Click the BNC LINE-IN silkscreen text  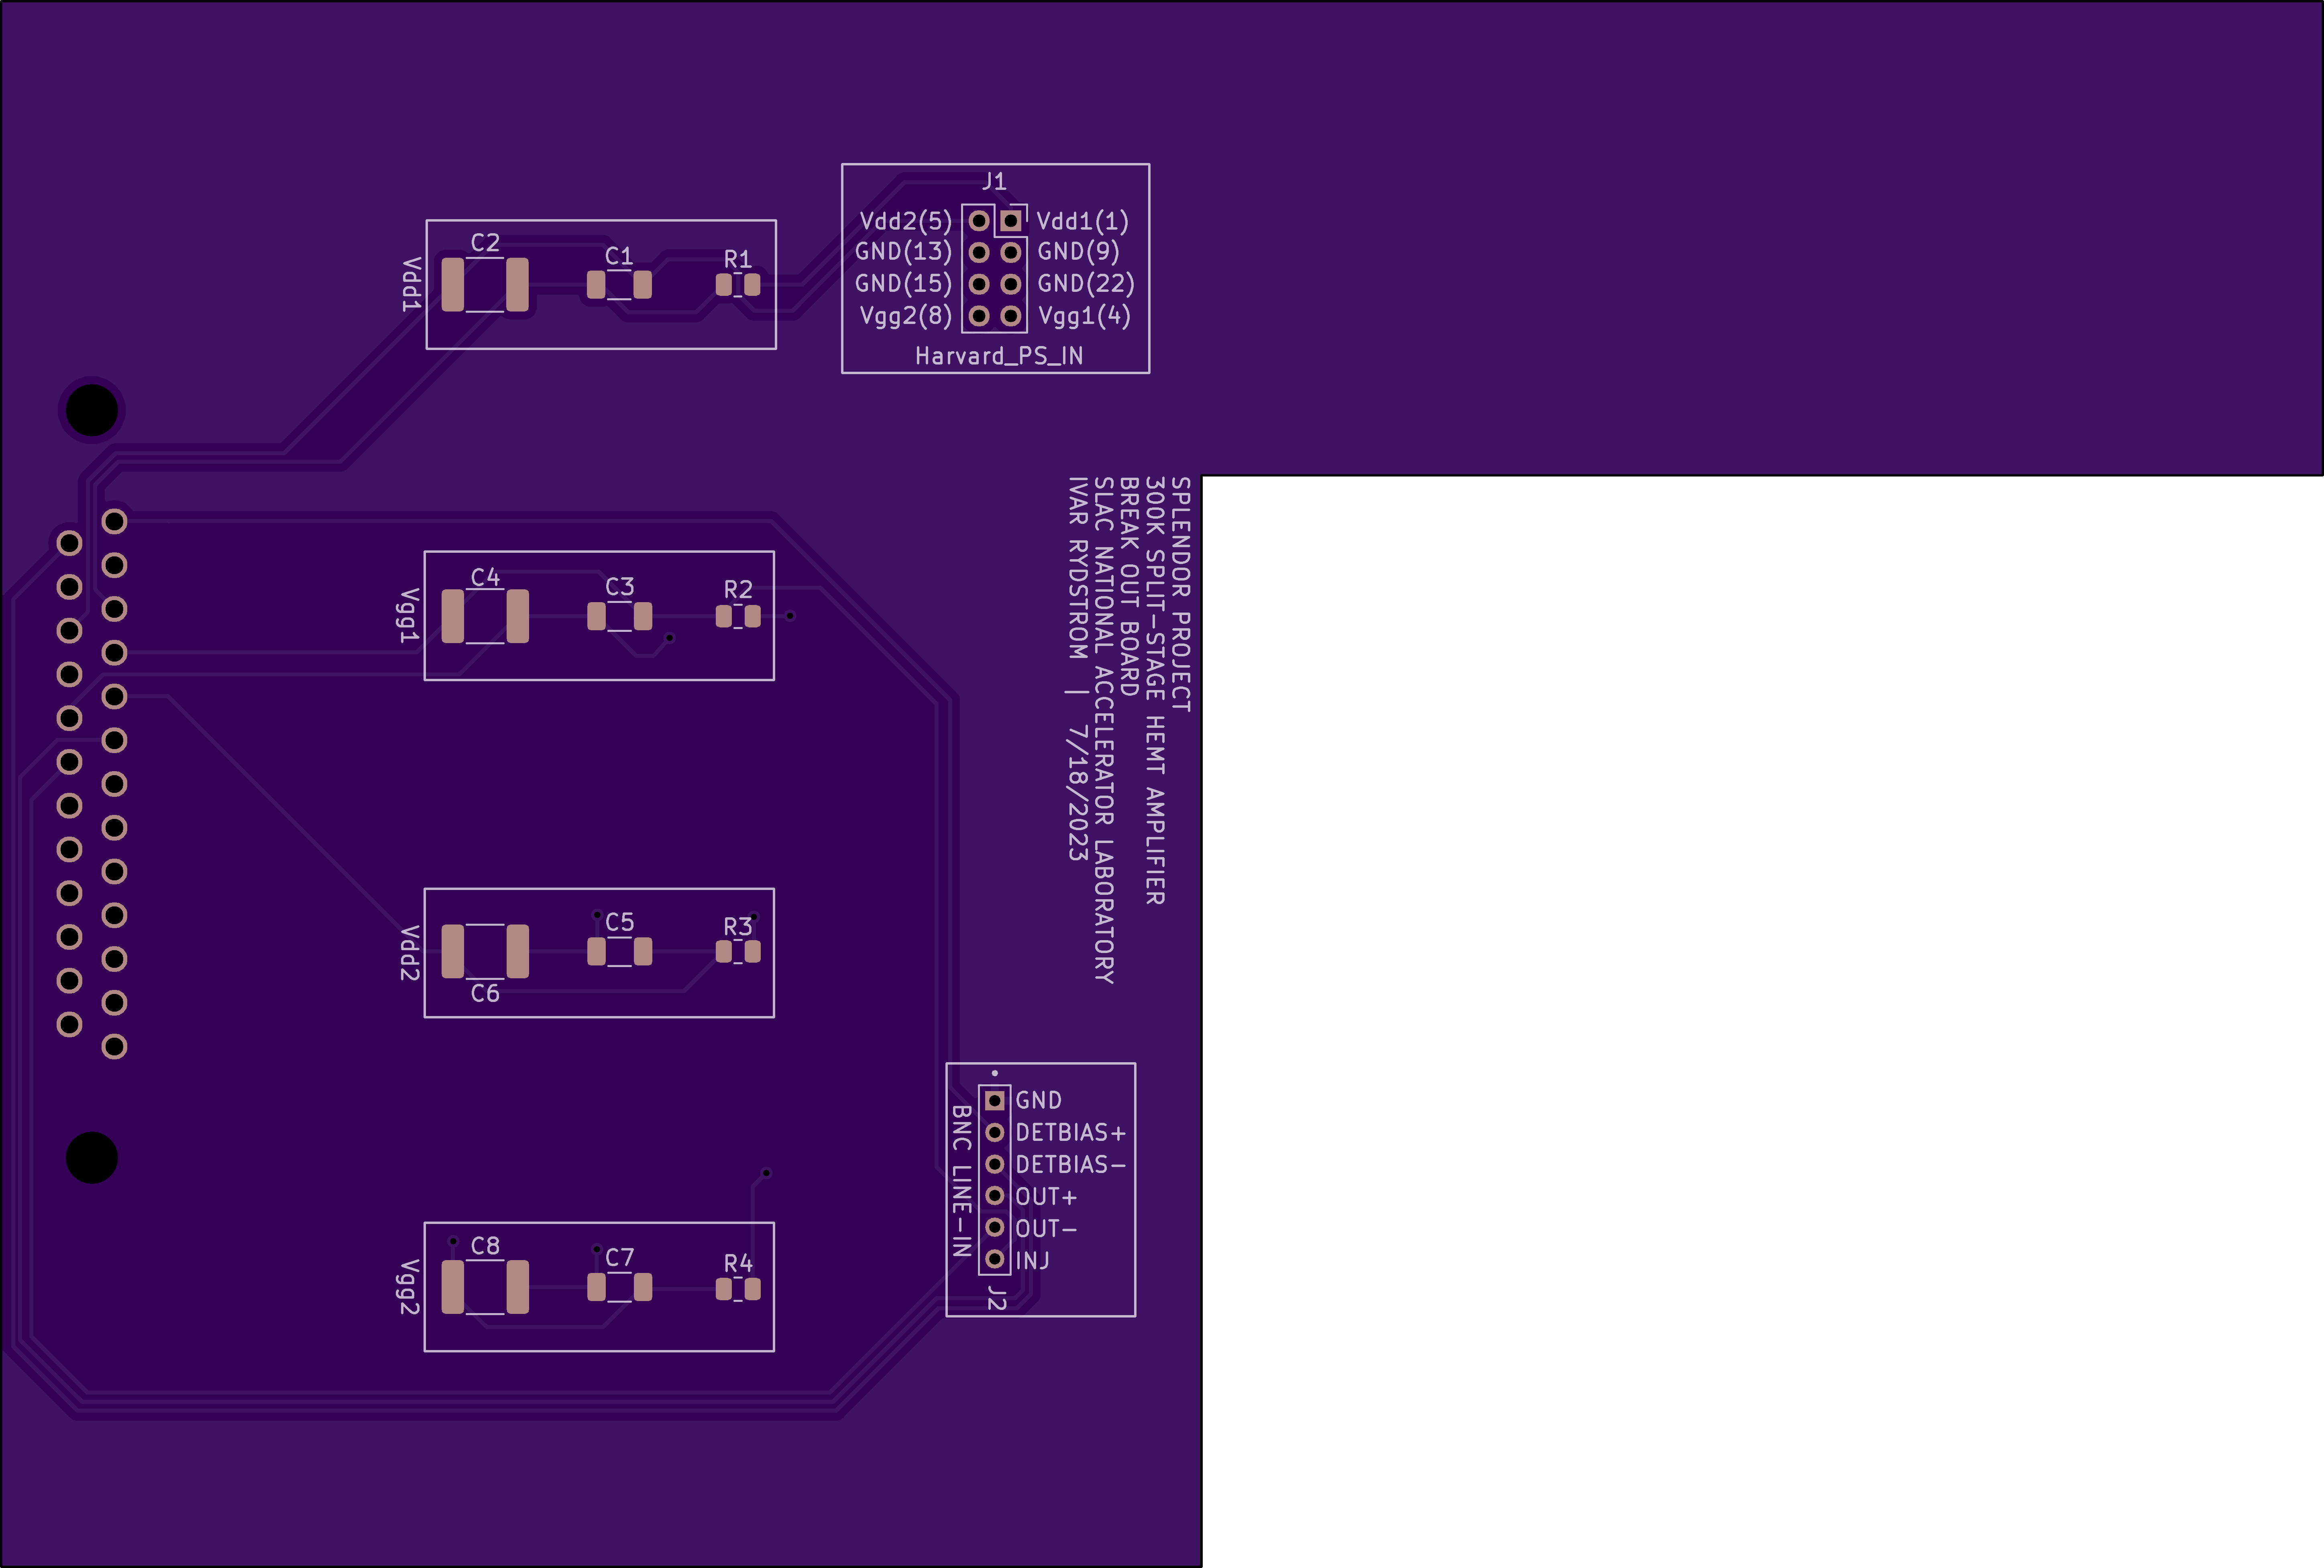click(961, 1181)
